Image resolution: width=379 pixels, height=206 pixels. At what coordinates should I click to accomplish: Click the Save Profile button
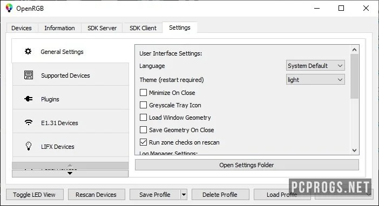coord(155,195)
